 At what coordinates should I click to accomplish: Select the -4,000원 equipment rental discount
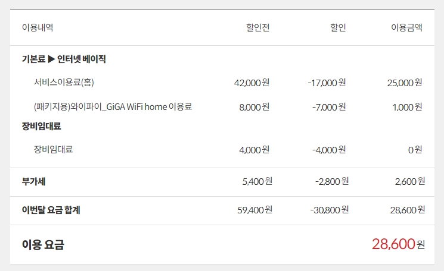328,150
